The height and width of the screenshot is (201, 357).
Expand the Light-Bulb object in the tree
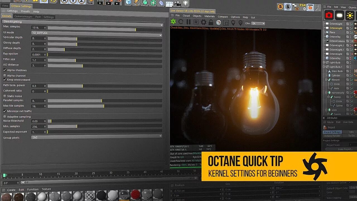click(x=324, y=63)
